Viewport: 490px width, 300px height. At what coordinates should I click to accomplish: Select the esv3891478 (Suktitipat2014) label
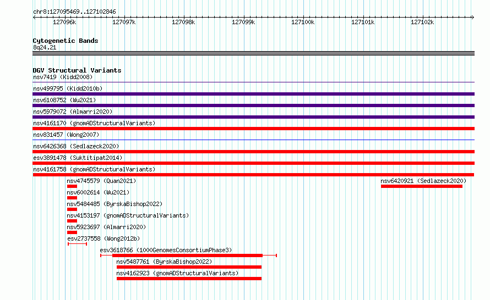tap(78, 158)
